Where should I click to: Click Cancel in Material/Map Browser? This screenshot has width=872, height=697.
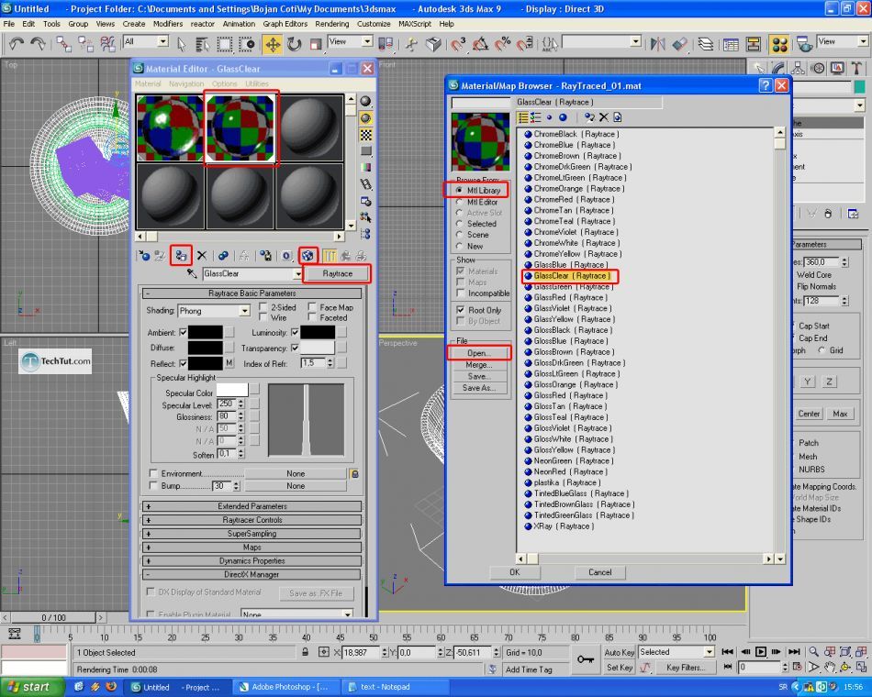[600, 572]
